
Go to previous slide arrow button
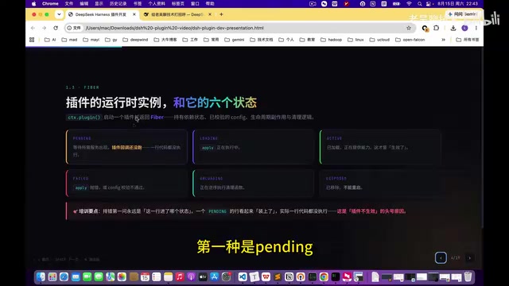click(x=441, y=257)
